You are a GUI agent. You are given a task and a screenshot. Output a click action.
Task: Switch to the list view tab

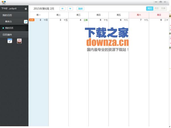[x=163, y=9]
